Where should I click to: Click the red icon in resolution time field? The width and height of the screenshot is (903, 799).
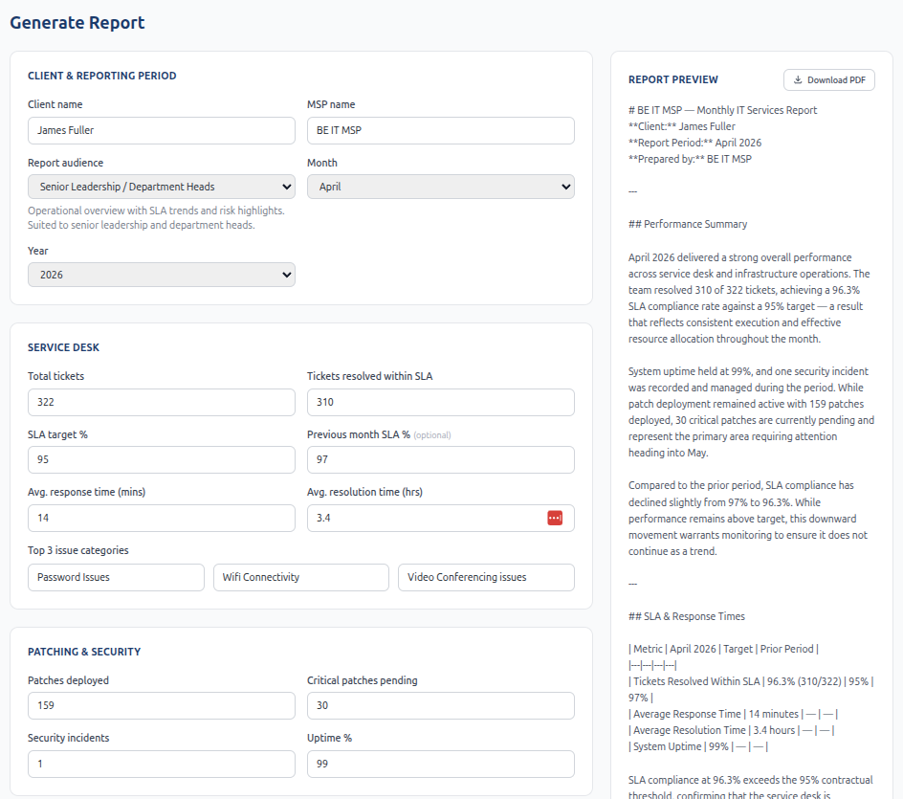pyautogui.click(x=555, y=518)
